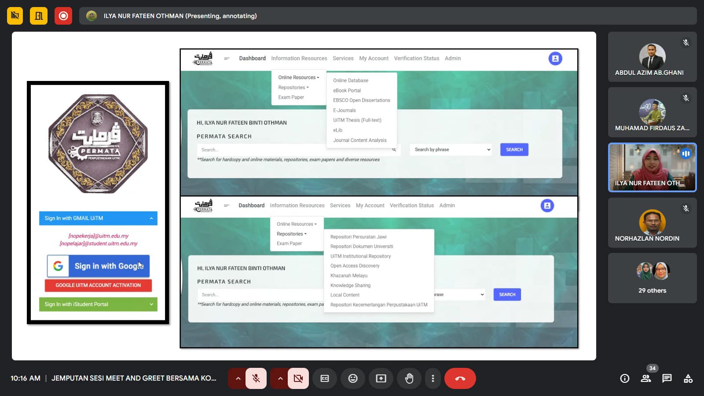
Task: Open the meeting details info icon
Action: tap(625, 378)
